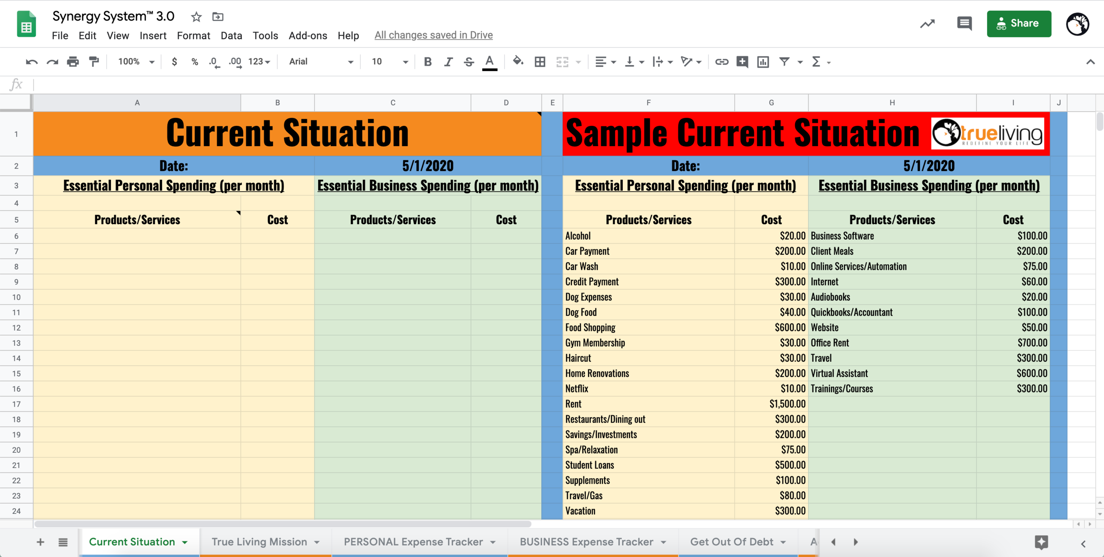Open the zoom level dropdown
The image size is (1104, 557).
click(x=136, y=62)
